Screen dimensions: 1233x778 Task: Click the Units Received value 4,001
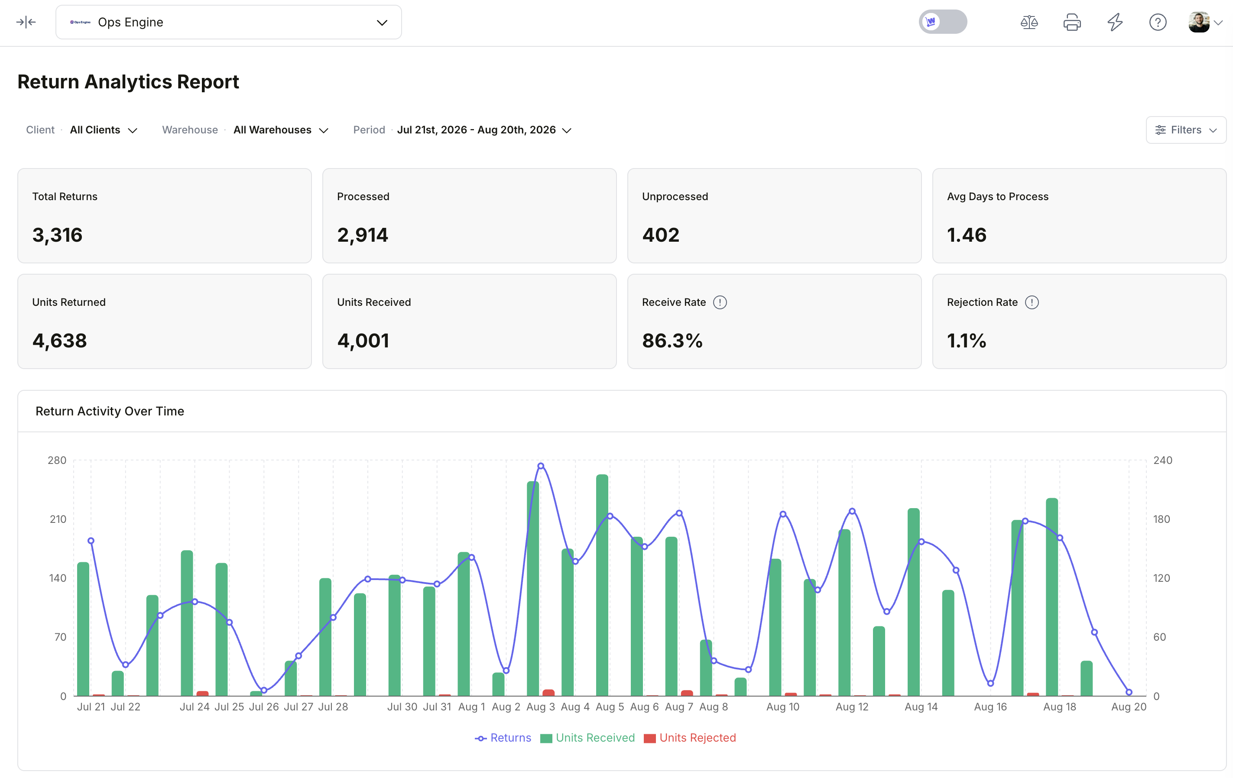coord(363,341)
